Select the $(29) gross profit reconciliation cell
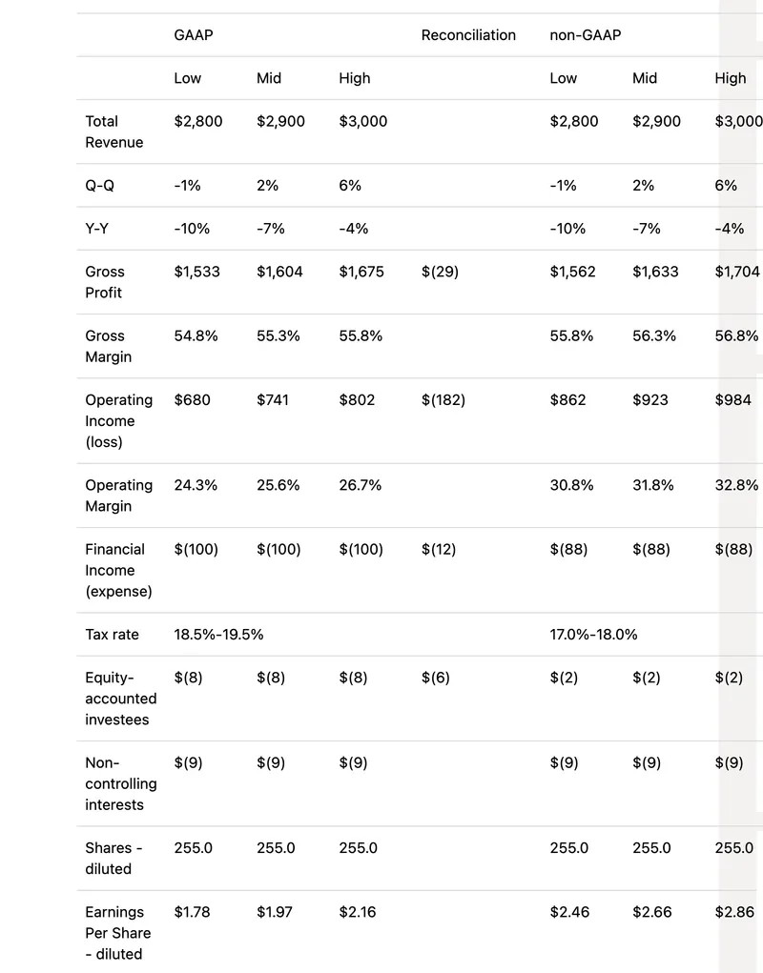 tap(440, 272)
